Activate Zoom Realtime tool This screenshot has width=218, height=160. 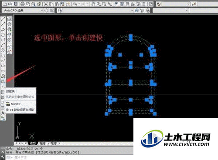99,4
